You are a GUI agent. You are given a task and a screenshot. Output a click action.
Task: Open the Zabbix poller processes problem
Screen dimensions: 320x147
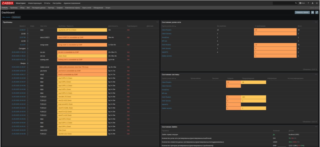click(73, 67)
